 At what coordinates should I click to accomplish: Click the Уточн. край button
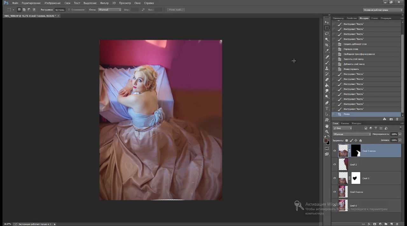pyautogui.click(x=176, y=10)
